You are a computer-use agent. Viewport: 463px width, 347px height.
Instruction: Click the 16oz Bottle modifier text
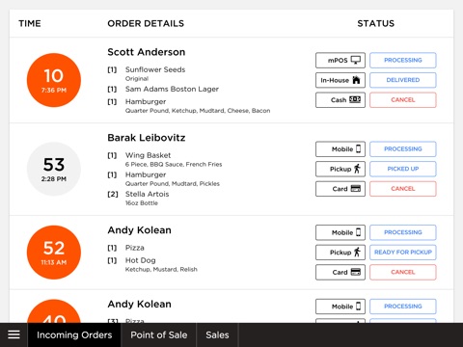click(142, 203)
